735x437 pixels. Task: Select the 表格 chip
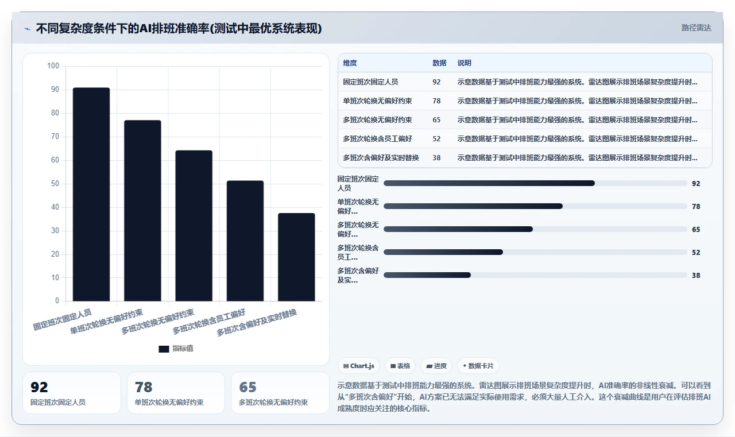(x=400, y=366)
